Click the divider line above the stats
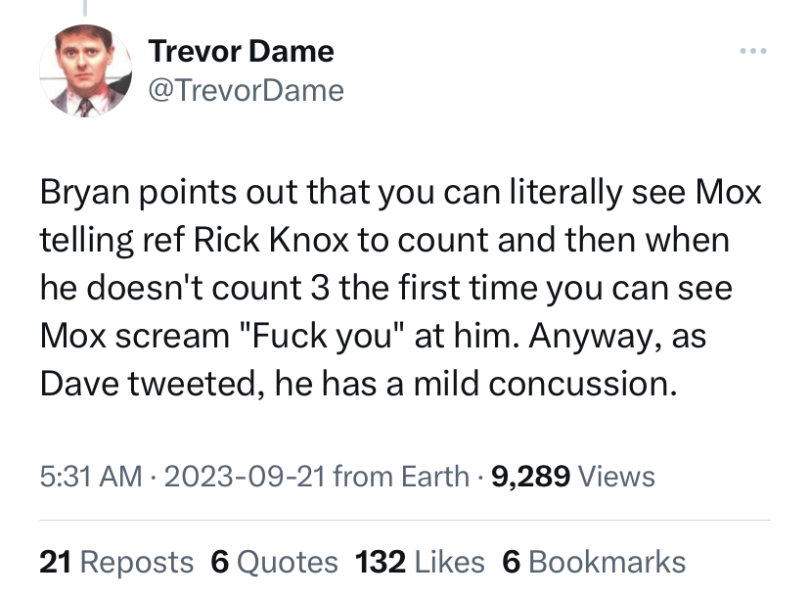The image size is (810, 597). pyautogui.click(x=404, y=520)
